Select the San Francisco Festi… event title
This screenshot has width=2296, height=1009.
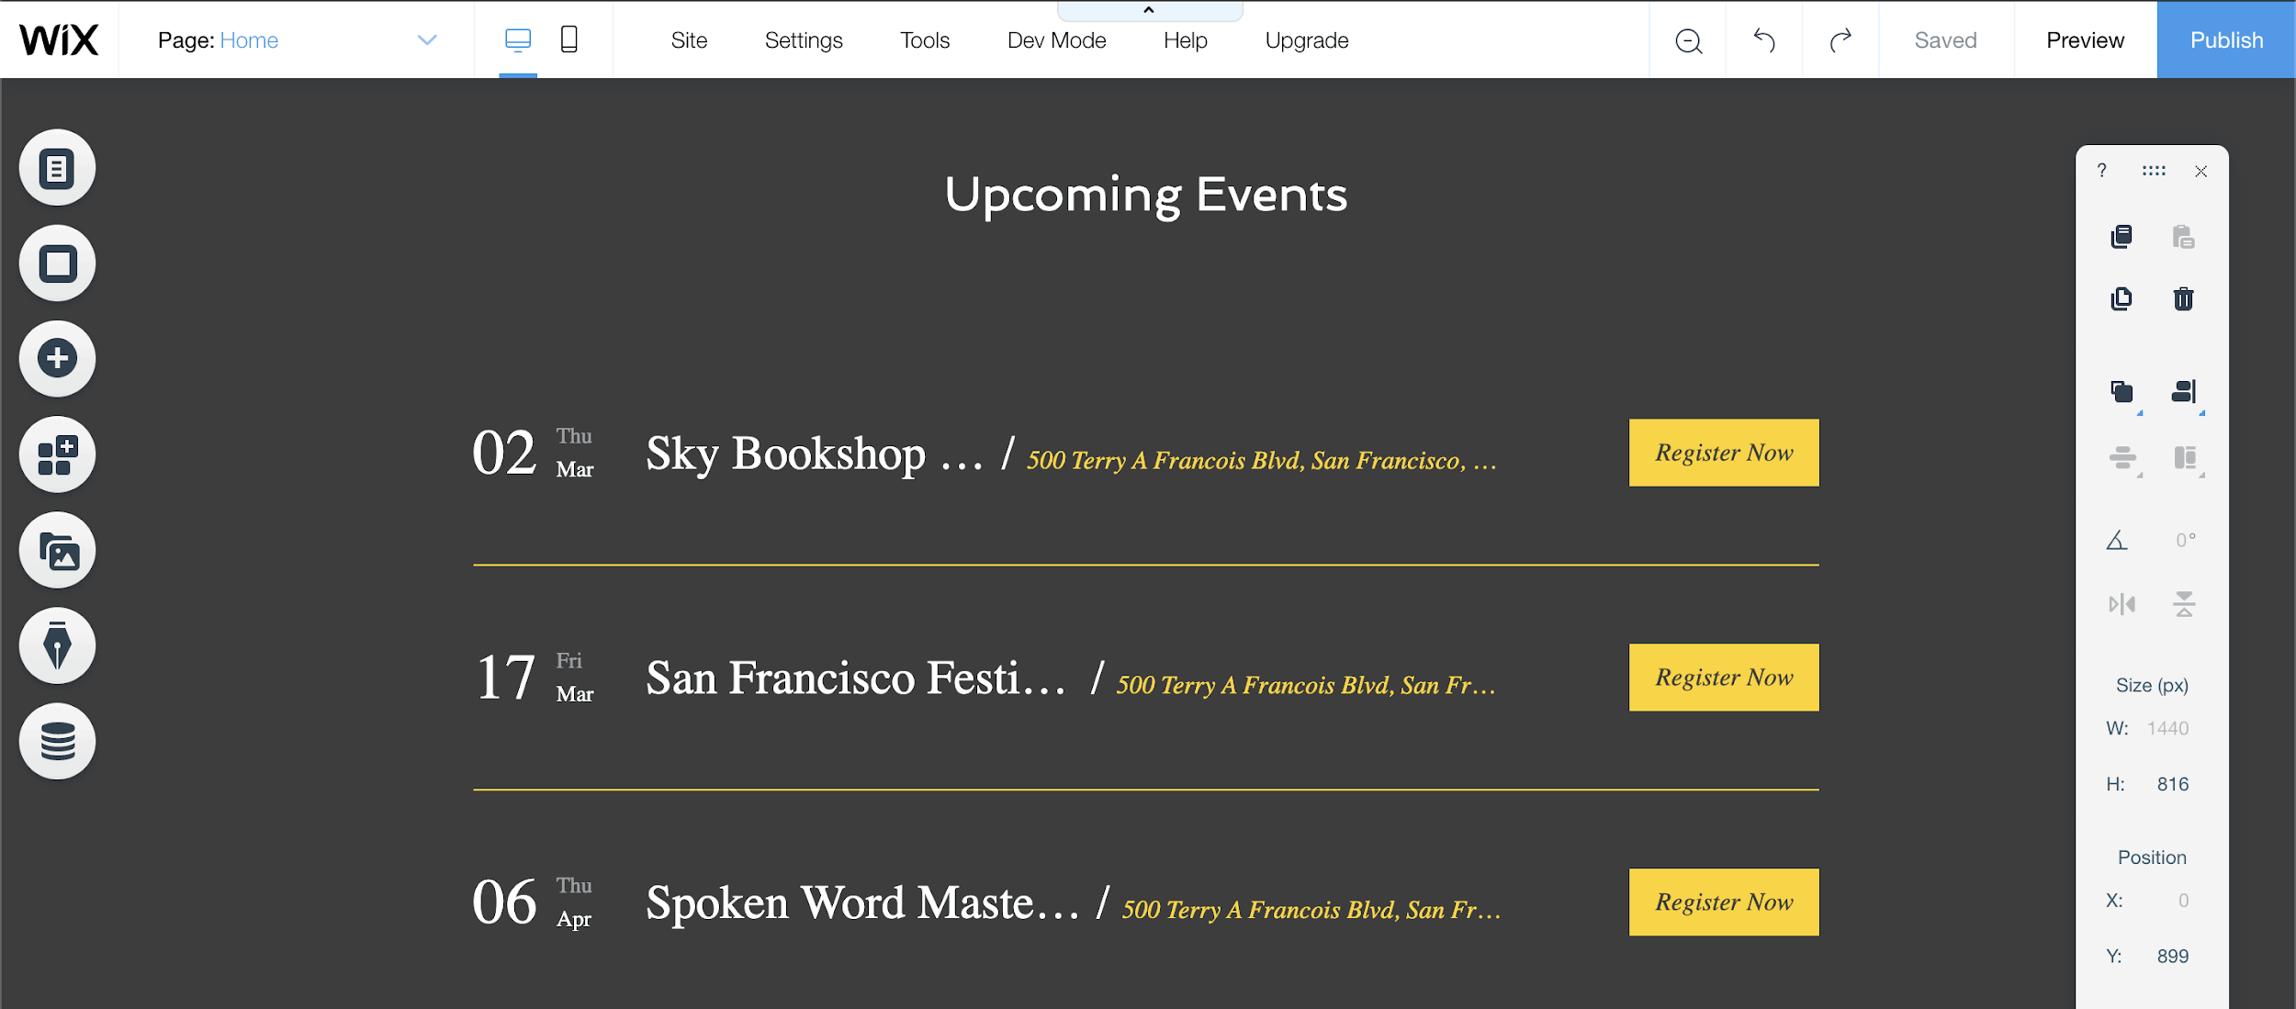[856, 678]
